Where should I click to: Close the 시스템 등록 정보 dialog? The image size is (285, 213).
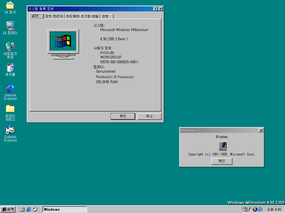[x=161, y=9]
